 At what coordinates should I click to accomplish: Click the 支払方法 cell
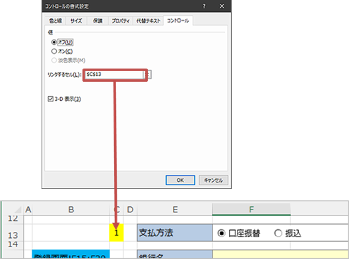[175, 233]
